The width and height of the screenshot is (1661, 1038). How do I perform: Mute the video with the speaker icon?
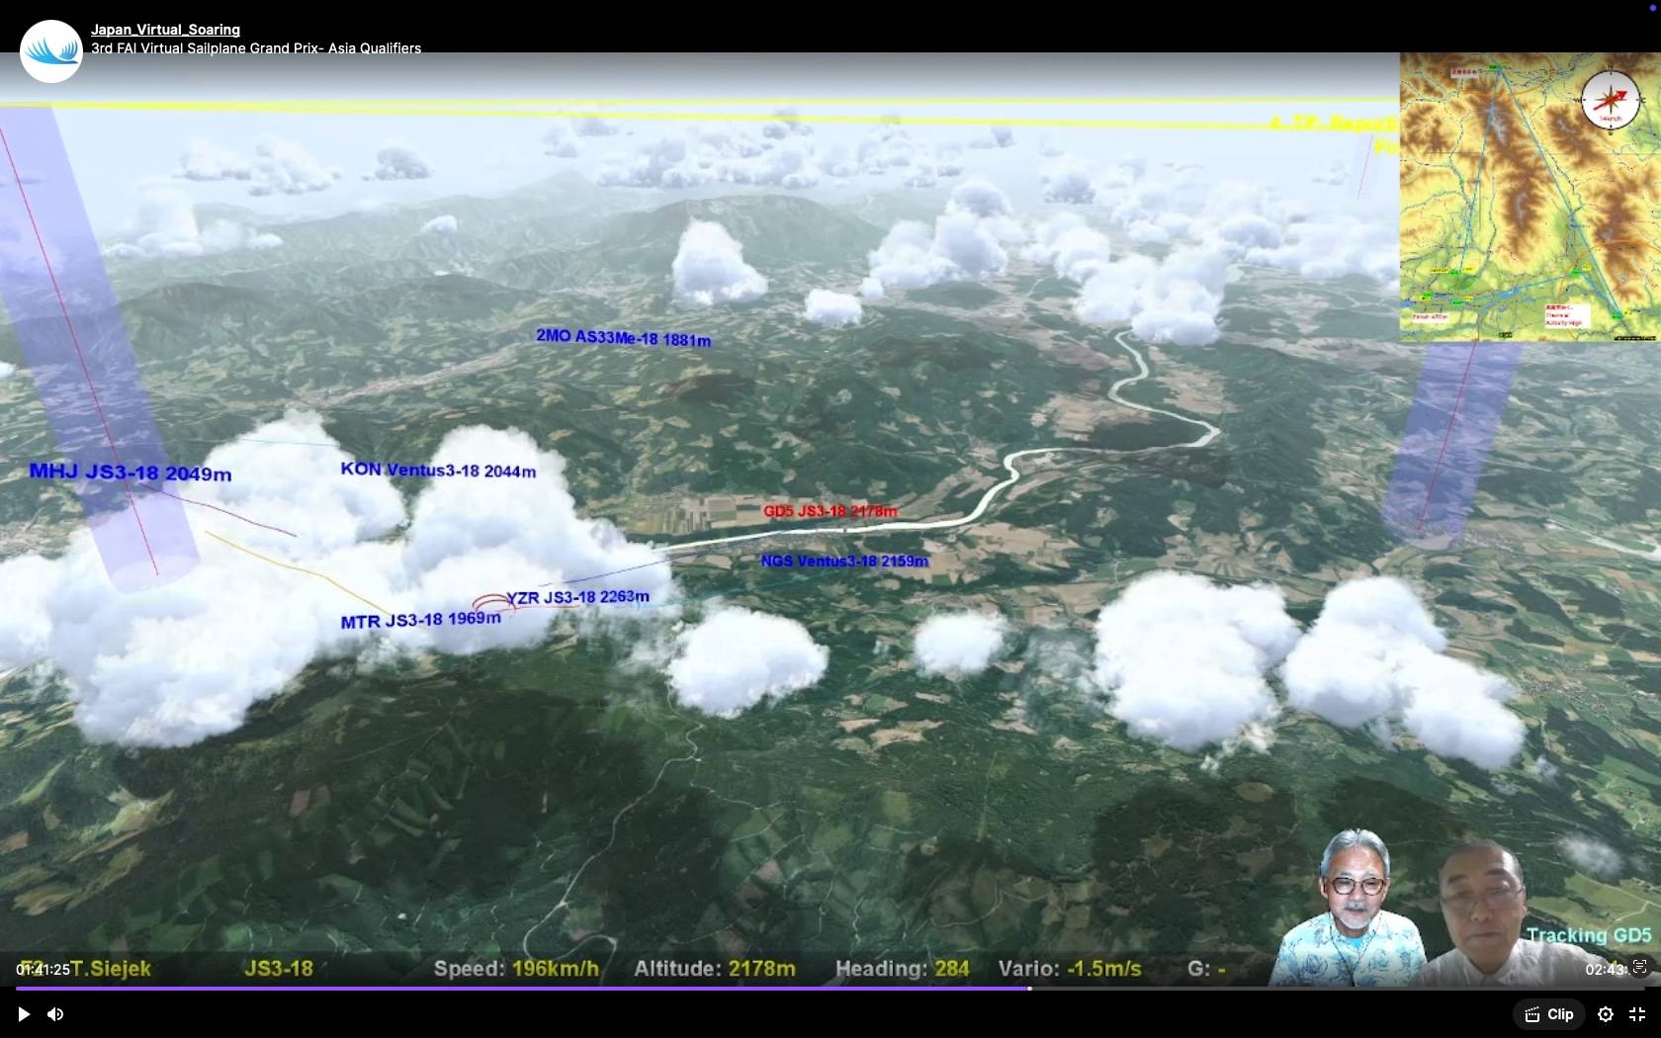click(55, 1014)
